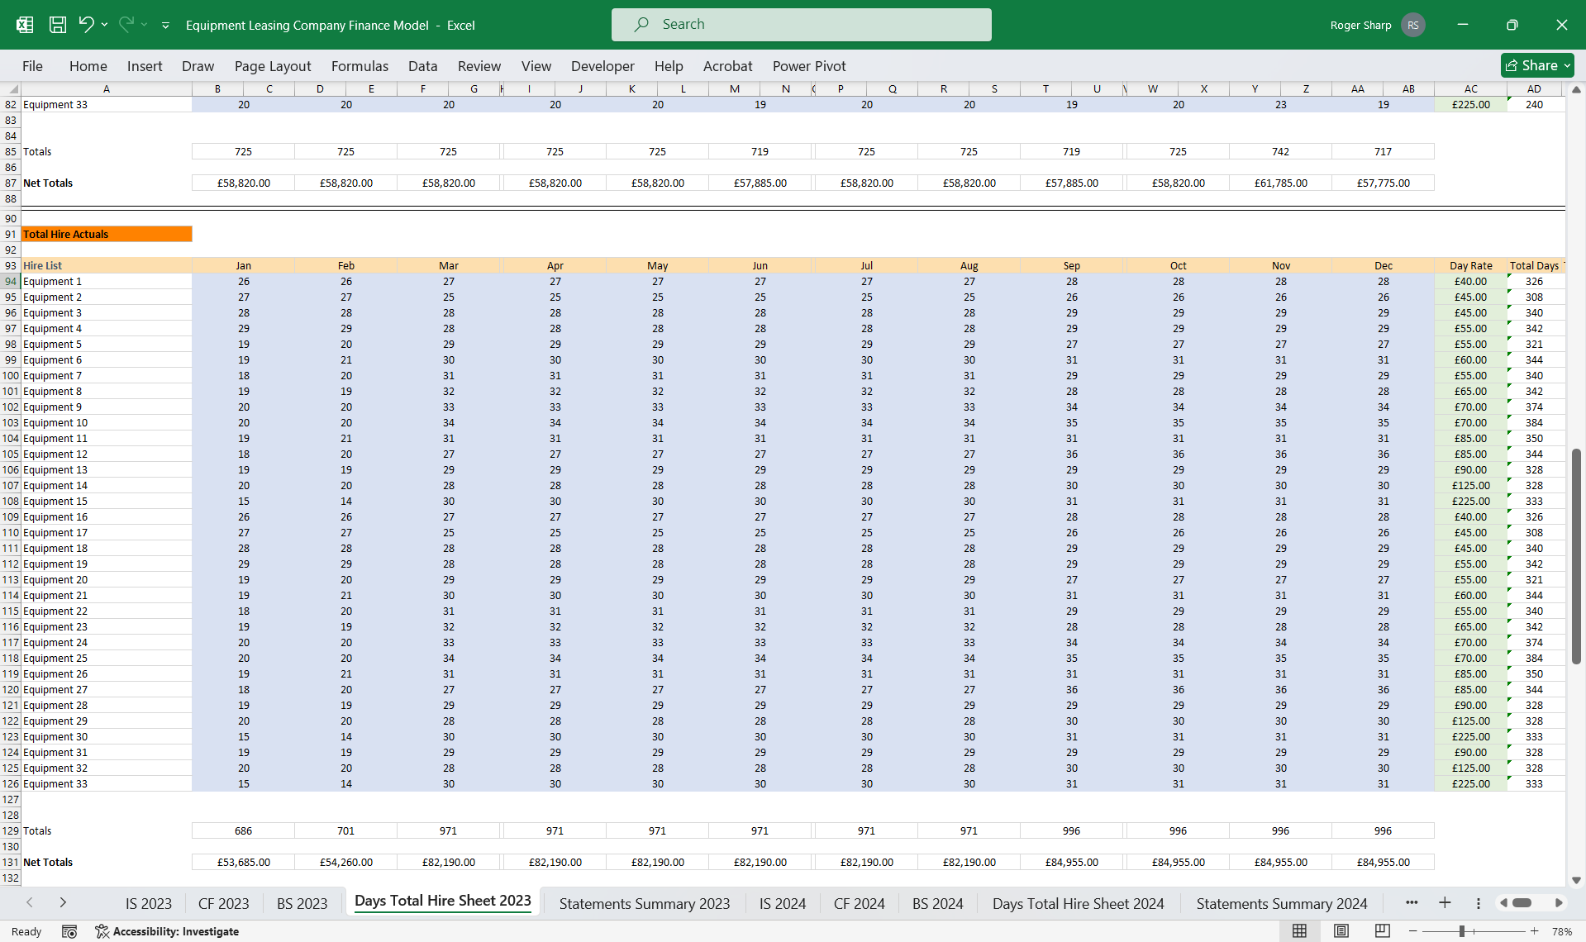Select row 94 header

pyautogui.click(x=11, y=282)
